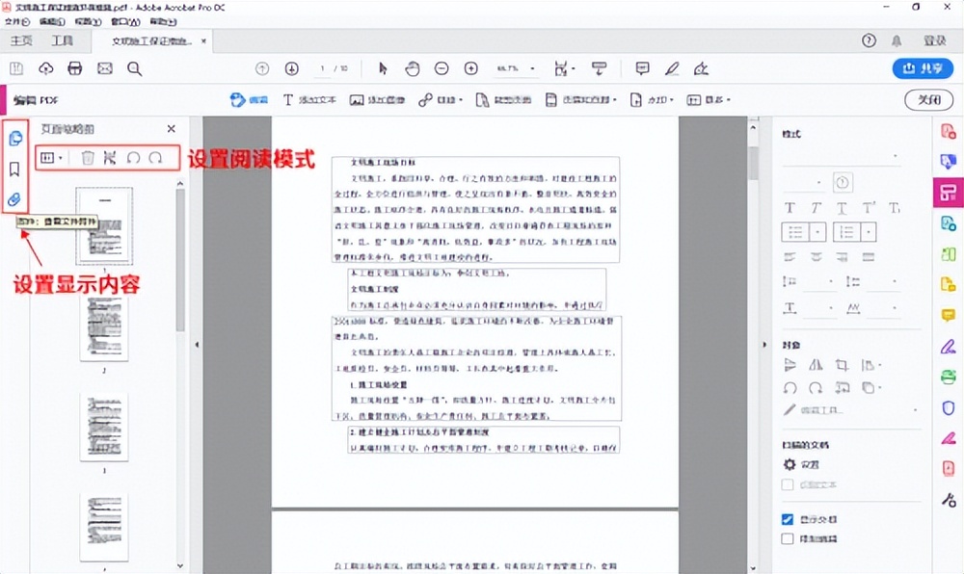Open the wrench More Tools icon
This screenshot has height=574, width=964.
(948, 500)
